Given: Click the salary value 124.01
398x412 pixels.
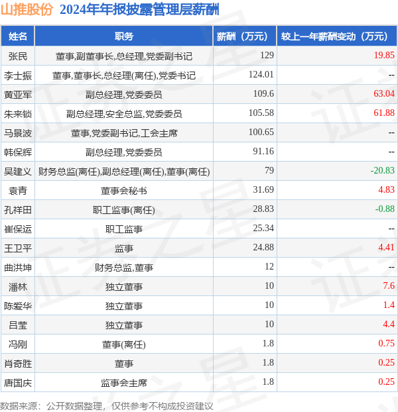Looking at the screenshot, I should pos(261,74).
